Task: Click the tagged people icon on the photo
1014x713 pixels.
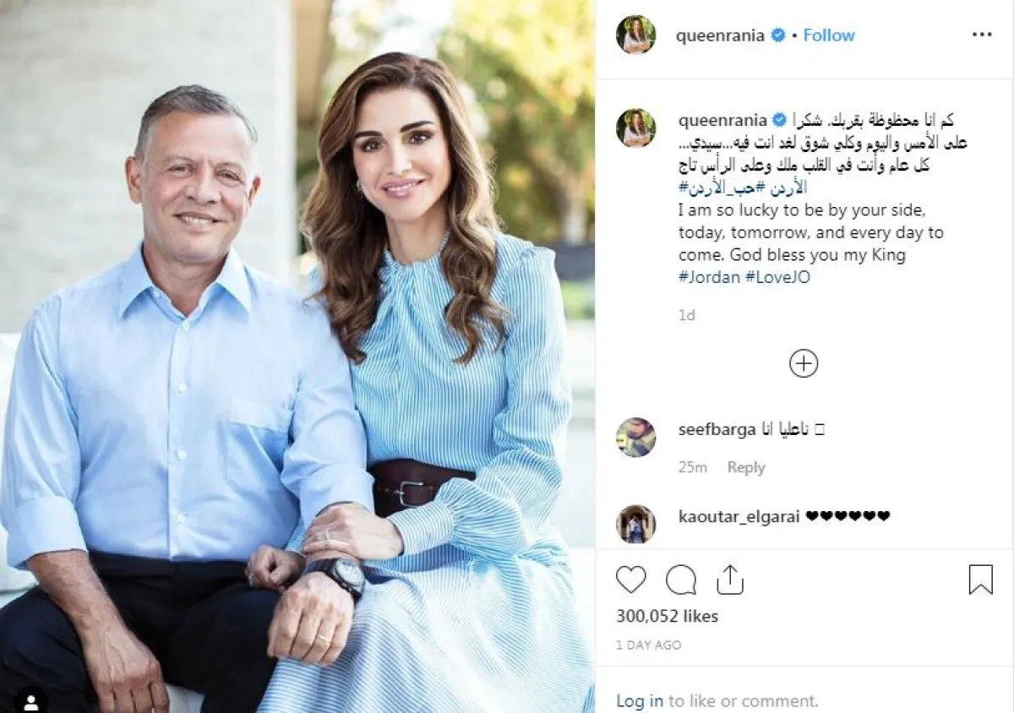Action: tap(31, 702)
